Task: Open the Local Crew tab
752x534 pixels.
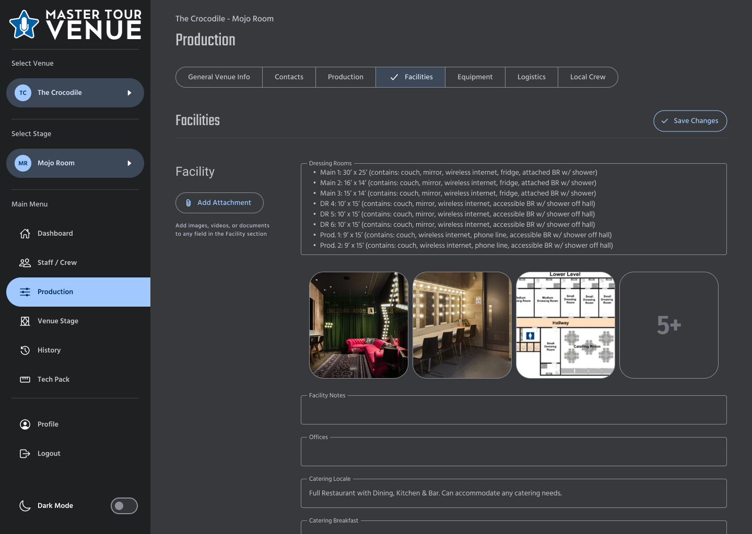Action: [x=588, y=77]
